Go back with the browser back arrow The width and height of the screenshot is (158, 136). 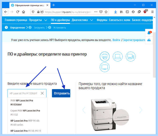point(6,12)
